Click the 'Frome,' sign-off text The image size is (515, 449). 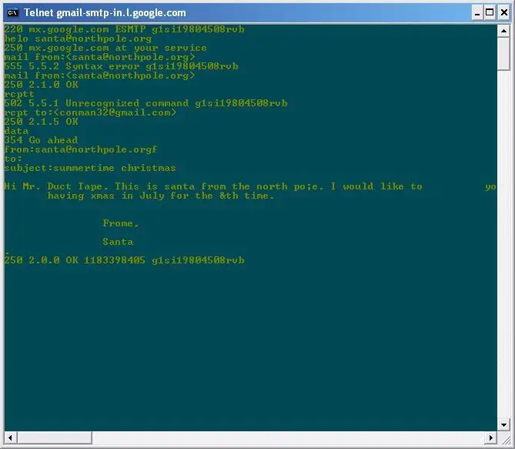[121, 223]
